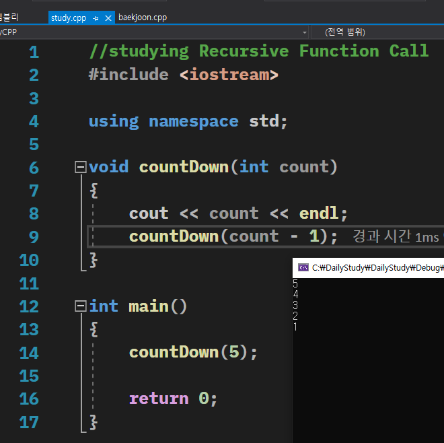Collapse the main function block
This screenshot has width=444, height=443.
click(81, 306)
